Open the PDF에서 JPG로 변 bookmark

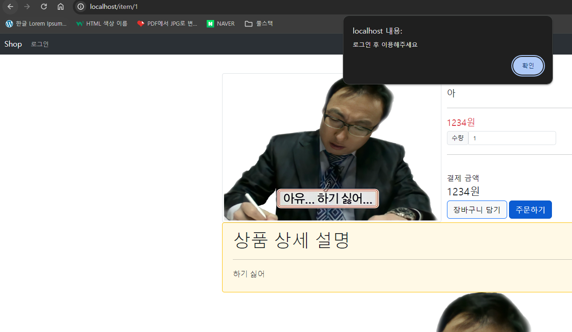[167, 23]
